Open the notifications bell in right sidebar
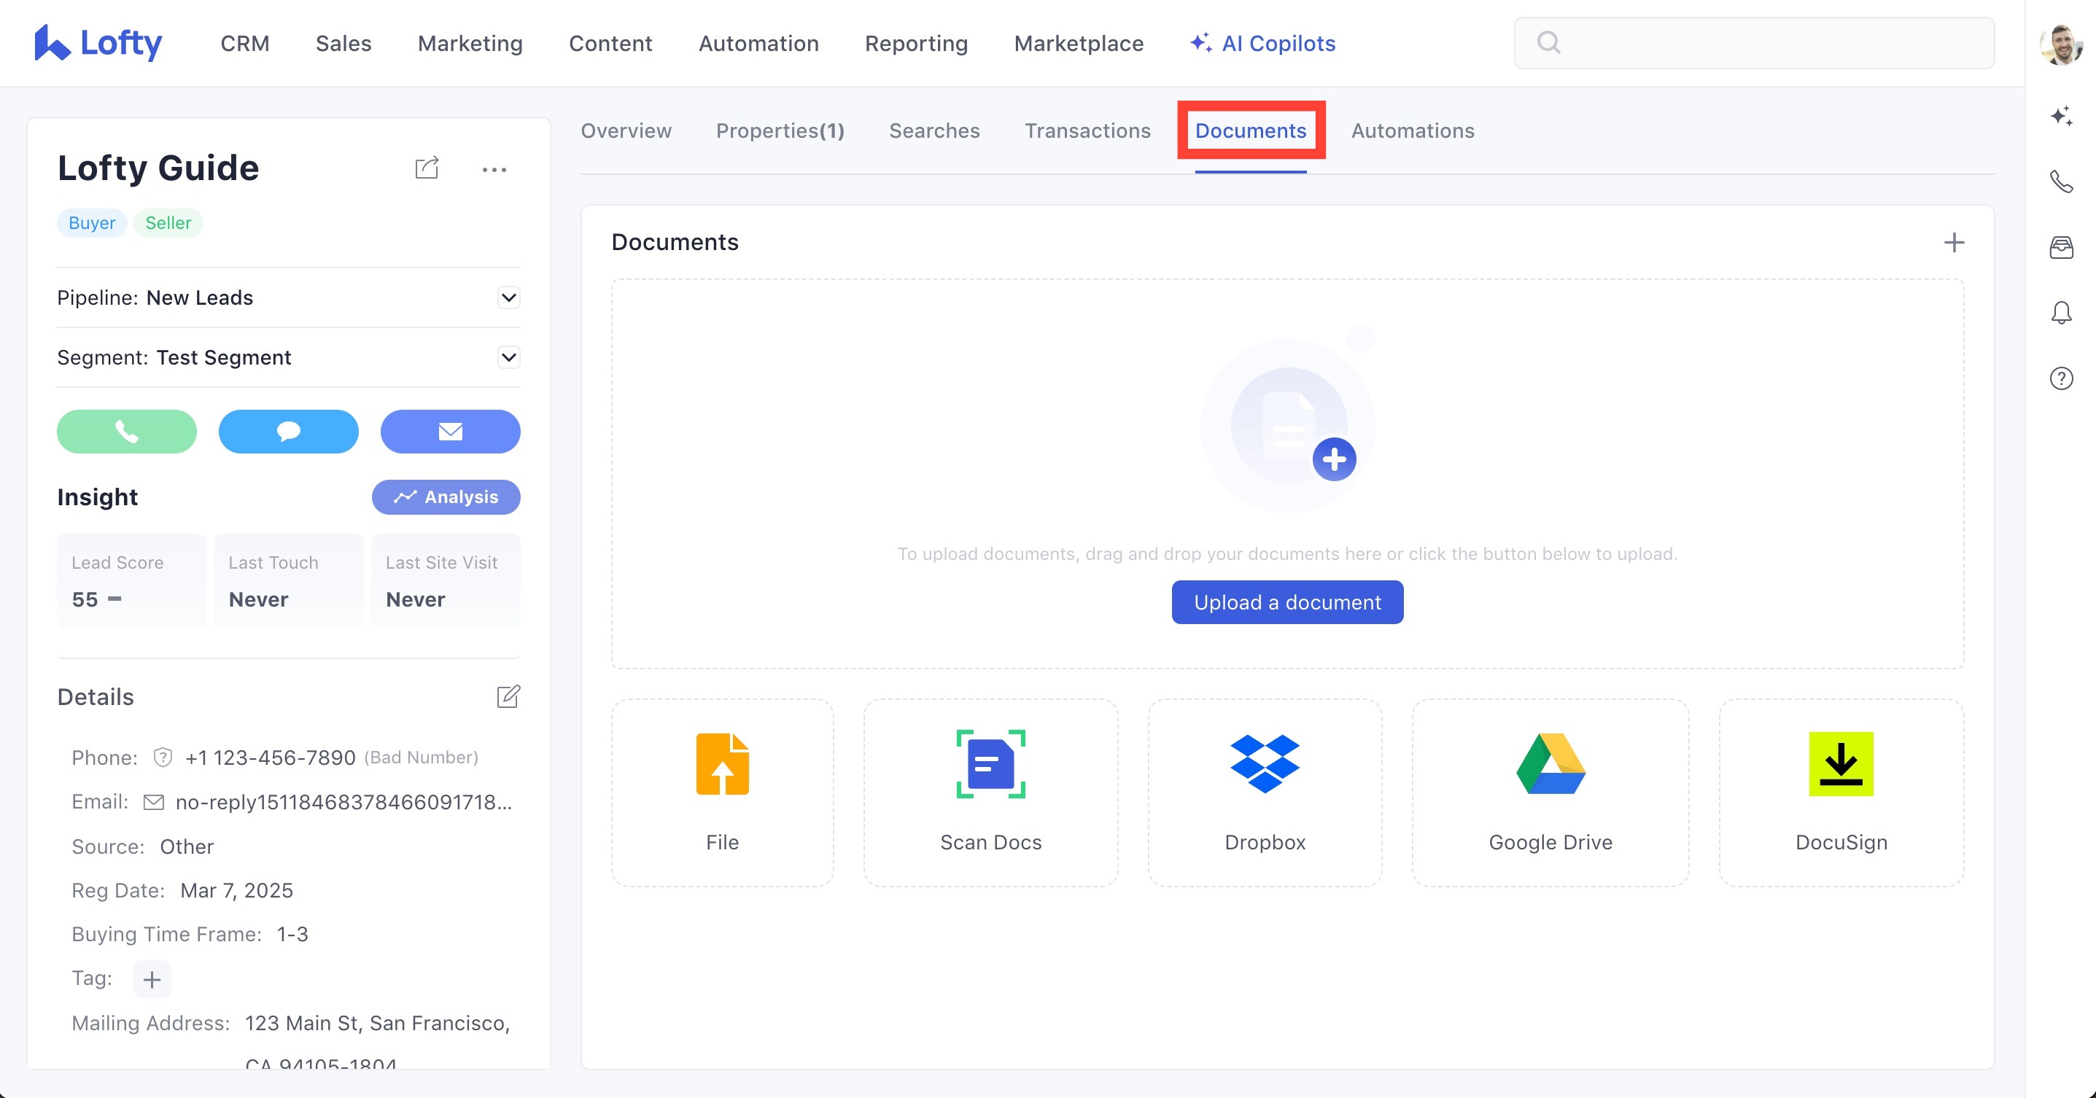 [2061, 313]
